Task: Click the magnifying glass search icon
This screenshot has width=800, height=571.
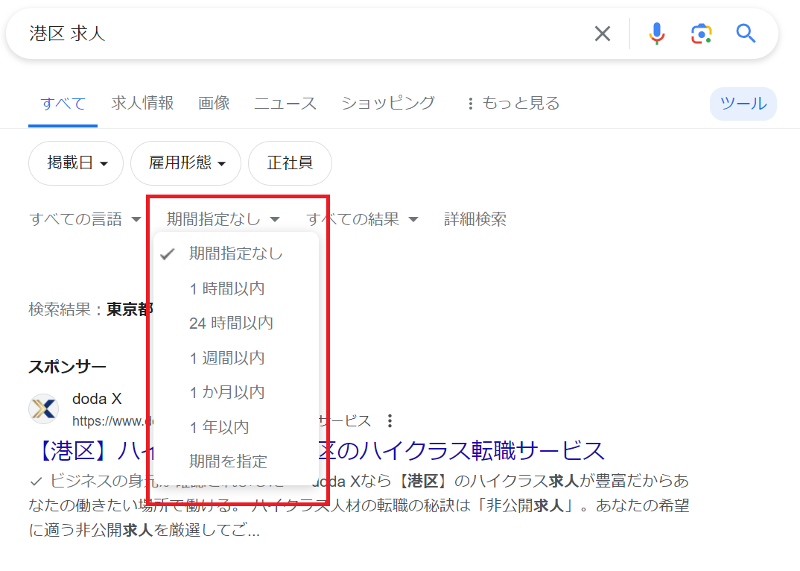Action: (x=746, y=34)
